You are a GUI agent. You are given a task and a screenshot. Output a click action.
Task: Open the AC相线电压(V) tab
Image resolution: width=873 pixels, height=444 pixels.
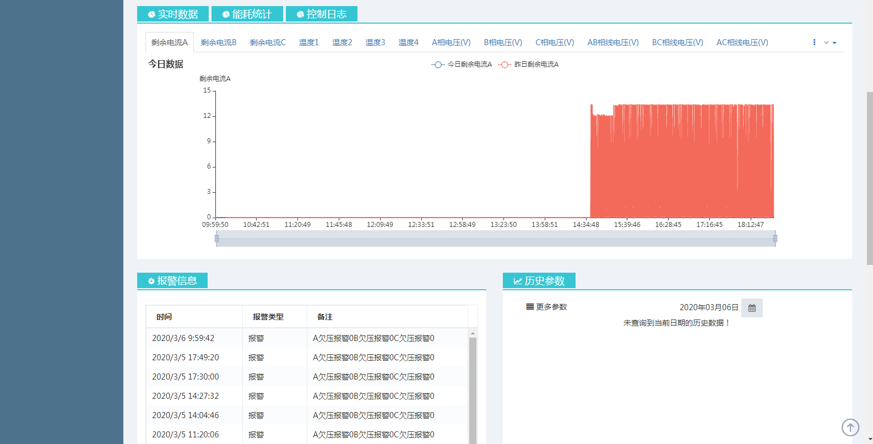[742, 42]
